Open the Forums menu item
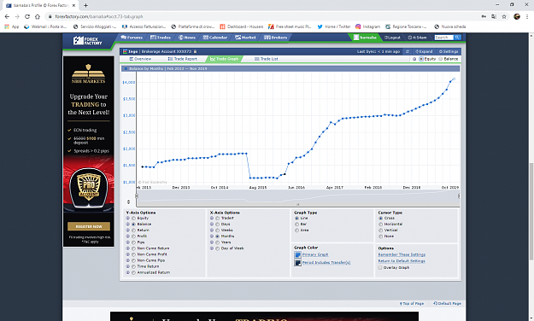This screenshot has height=321, width=534. point(132,38)
